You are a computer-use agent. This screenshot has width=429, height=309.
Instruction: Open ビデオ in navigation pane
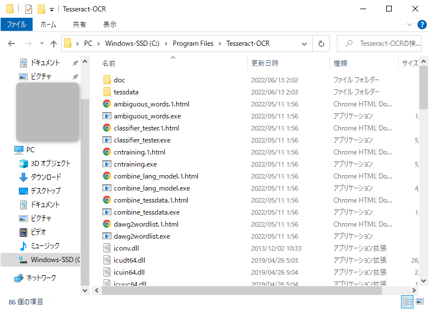point(38,232)
